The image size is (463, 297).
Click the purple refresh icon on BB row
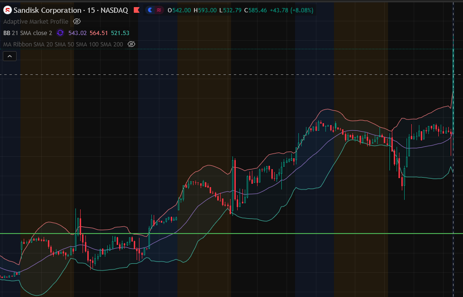[x=60, y=33]
